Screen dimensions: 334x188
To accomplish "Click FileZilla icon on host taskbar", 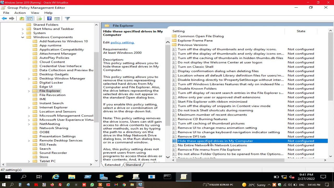I will pyautogui.click(x=60, y=185).
